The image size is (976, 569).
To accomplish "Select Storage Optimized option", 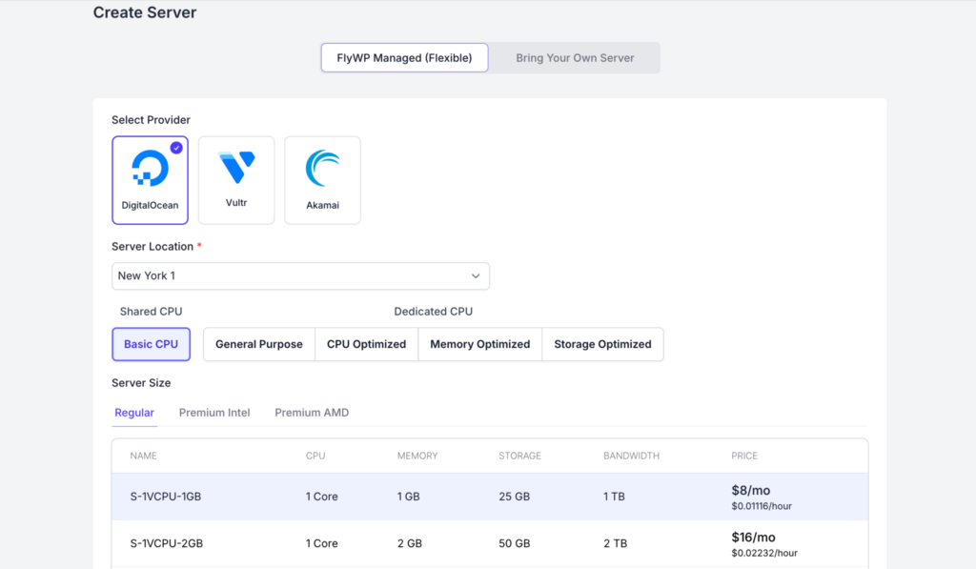I will point(602,344).
